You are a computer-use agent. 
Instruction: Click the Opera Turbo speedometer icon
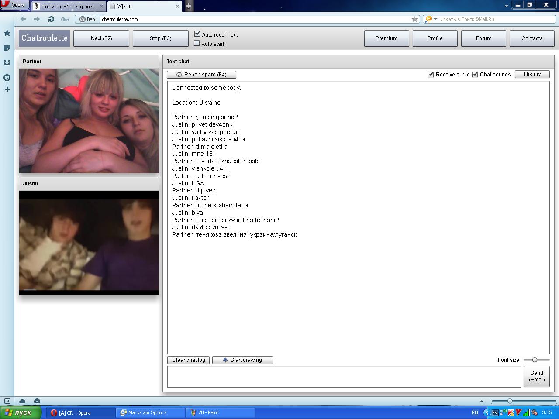(x=37, y=401)
